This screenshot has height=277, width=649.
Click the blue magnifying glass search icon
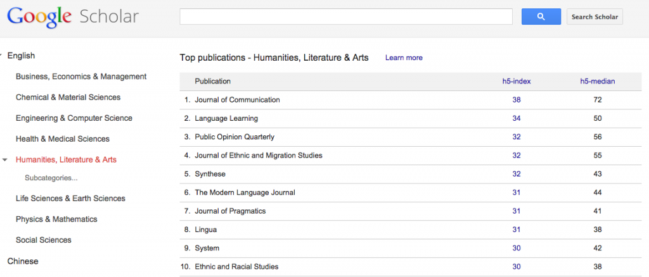point(541,16)
